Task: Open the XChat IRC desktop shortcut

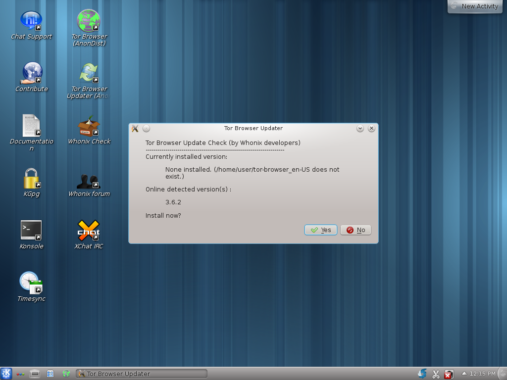Action: coord(89,231)
